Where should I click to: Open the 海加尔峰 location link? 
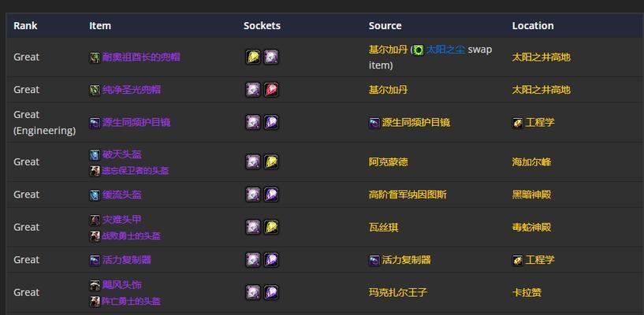(531, 161)
